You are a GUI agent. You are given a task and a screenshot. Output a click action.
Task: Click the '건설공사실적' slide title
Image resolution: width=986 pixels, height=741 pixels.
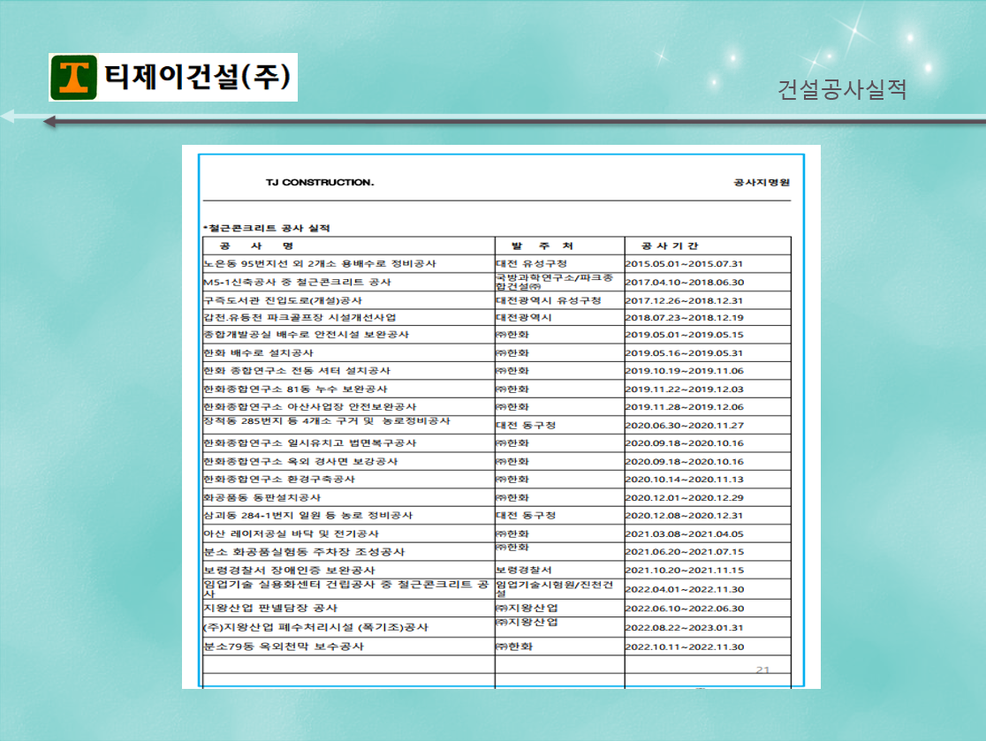click(x=841, y=89)
